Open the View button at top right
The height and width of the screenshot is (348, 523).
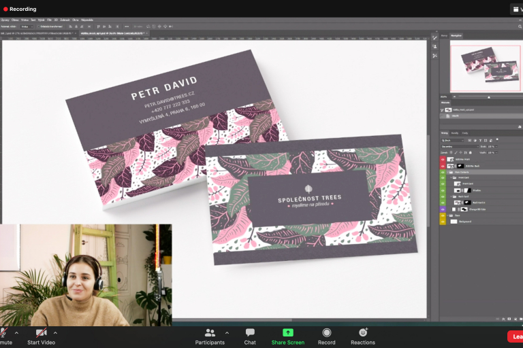point(517,9)
